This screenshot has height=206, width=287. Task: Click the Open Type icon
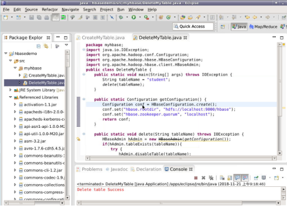click(182, 18)
